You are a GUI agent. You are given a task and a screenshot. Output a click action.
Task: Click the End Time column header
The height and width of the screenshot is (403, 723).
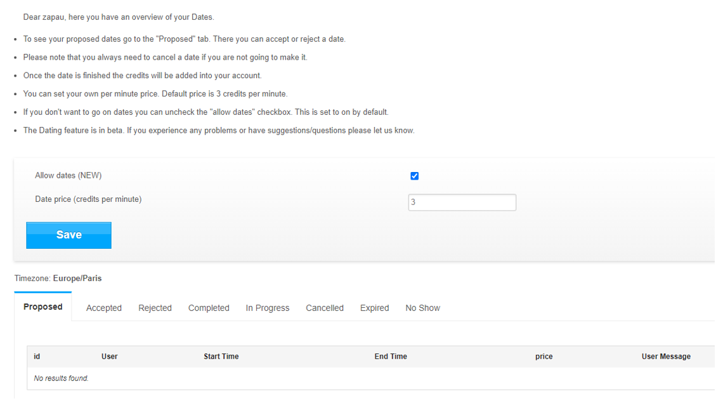pos(391,357)
